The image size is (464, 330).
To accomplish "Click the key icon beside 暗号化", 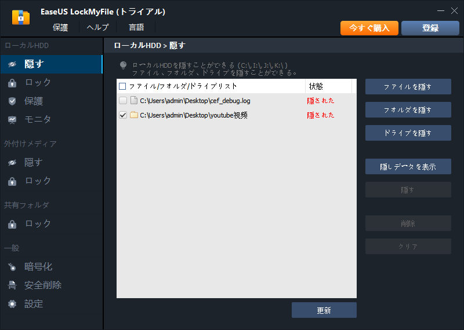I will 12,267.
